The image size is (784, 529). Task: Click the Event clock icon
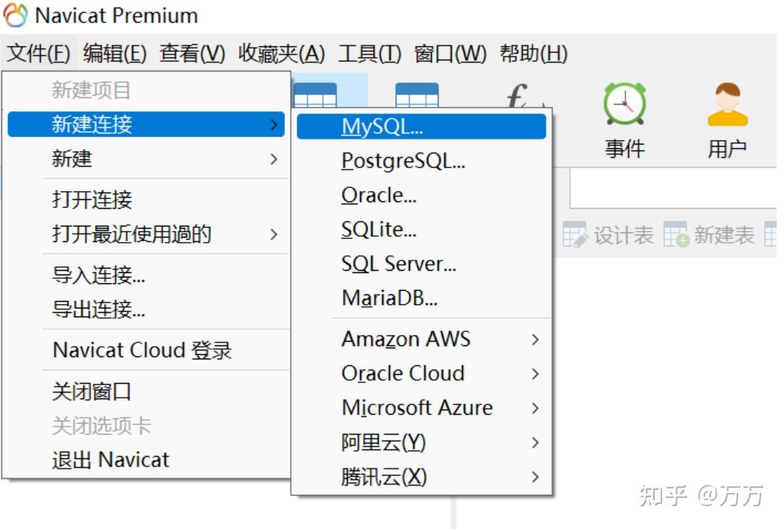625,104
